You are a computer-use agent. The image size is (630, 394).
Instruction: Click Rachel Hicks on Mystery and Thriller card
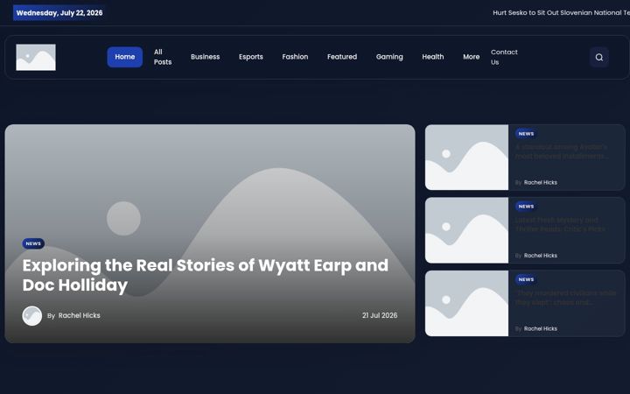pos(541,256)
